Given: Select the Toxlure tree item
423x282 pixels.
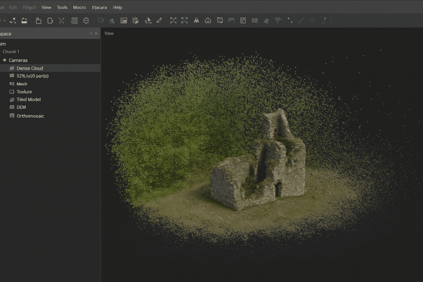Looking at the screenshot, I should 24,92.
